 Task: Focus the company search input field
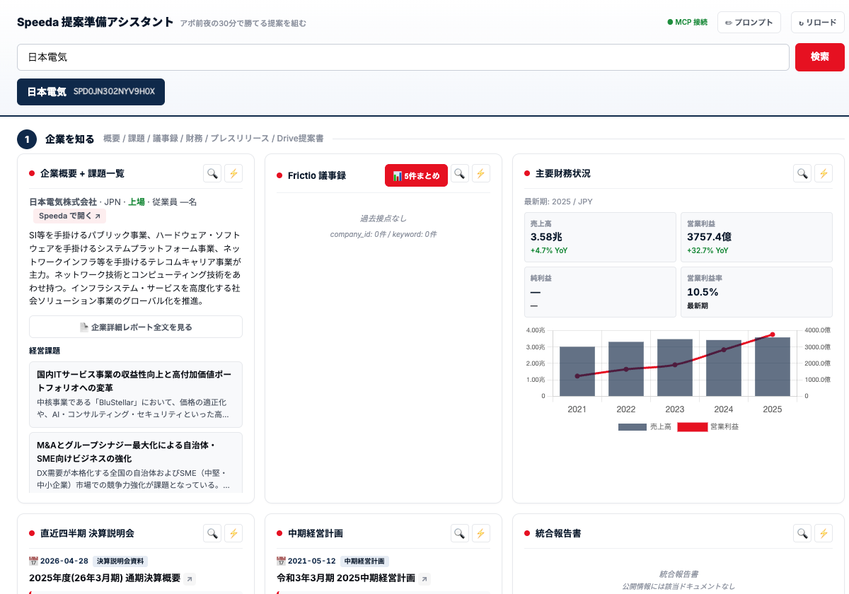pyautogui.click(x=403, y=57)
